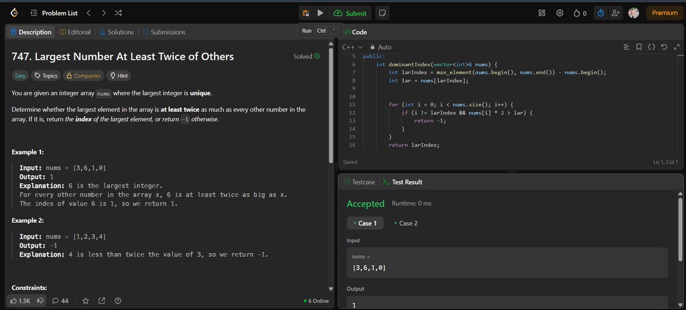Invite a collaborator with add-user icon
686x310 pixels.
[x=616, y=13]
